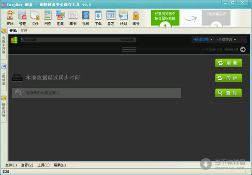Image resolution: width=252 pixels, height=175 pixels.
Task: Switch to the 开始 tab
Action: (13, 31)
